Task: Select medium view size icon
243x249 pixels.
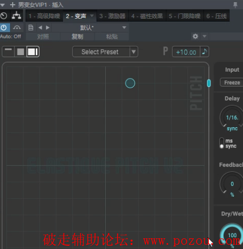Action: tap(20, 52)
